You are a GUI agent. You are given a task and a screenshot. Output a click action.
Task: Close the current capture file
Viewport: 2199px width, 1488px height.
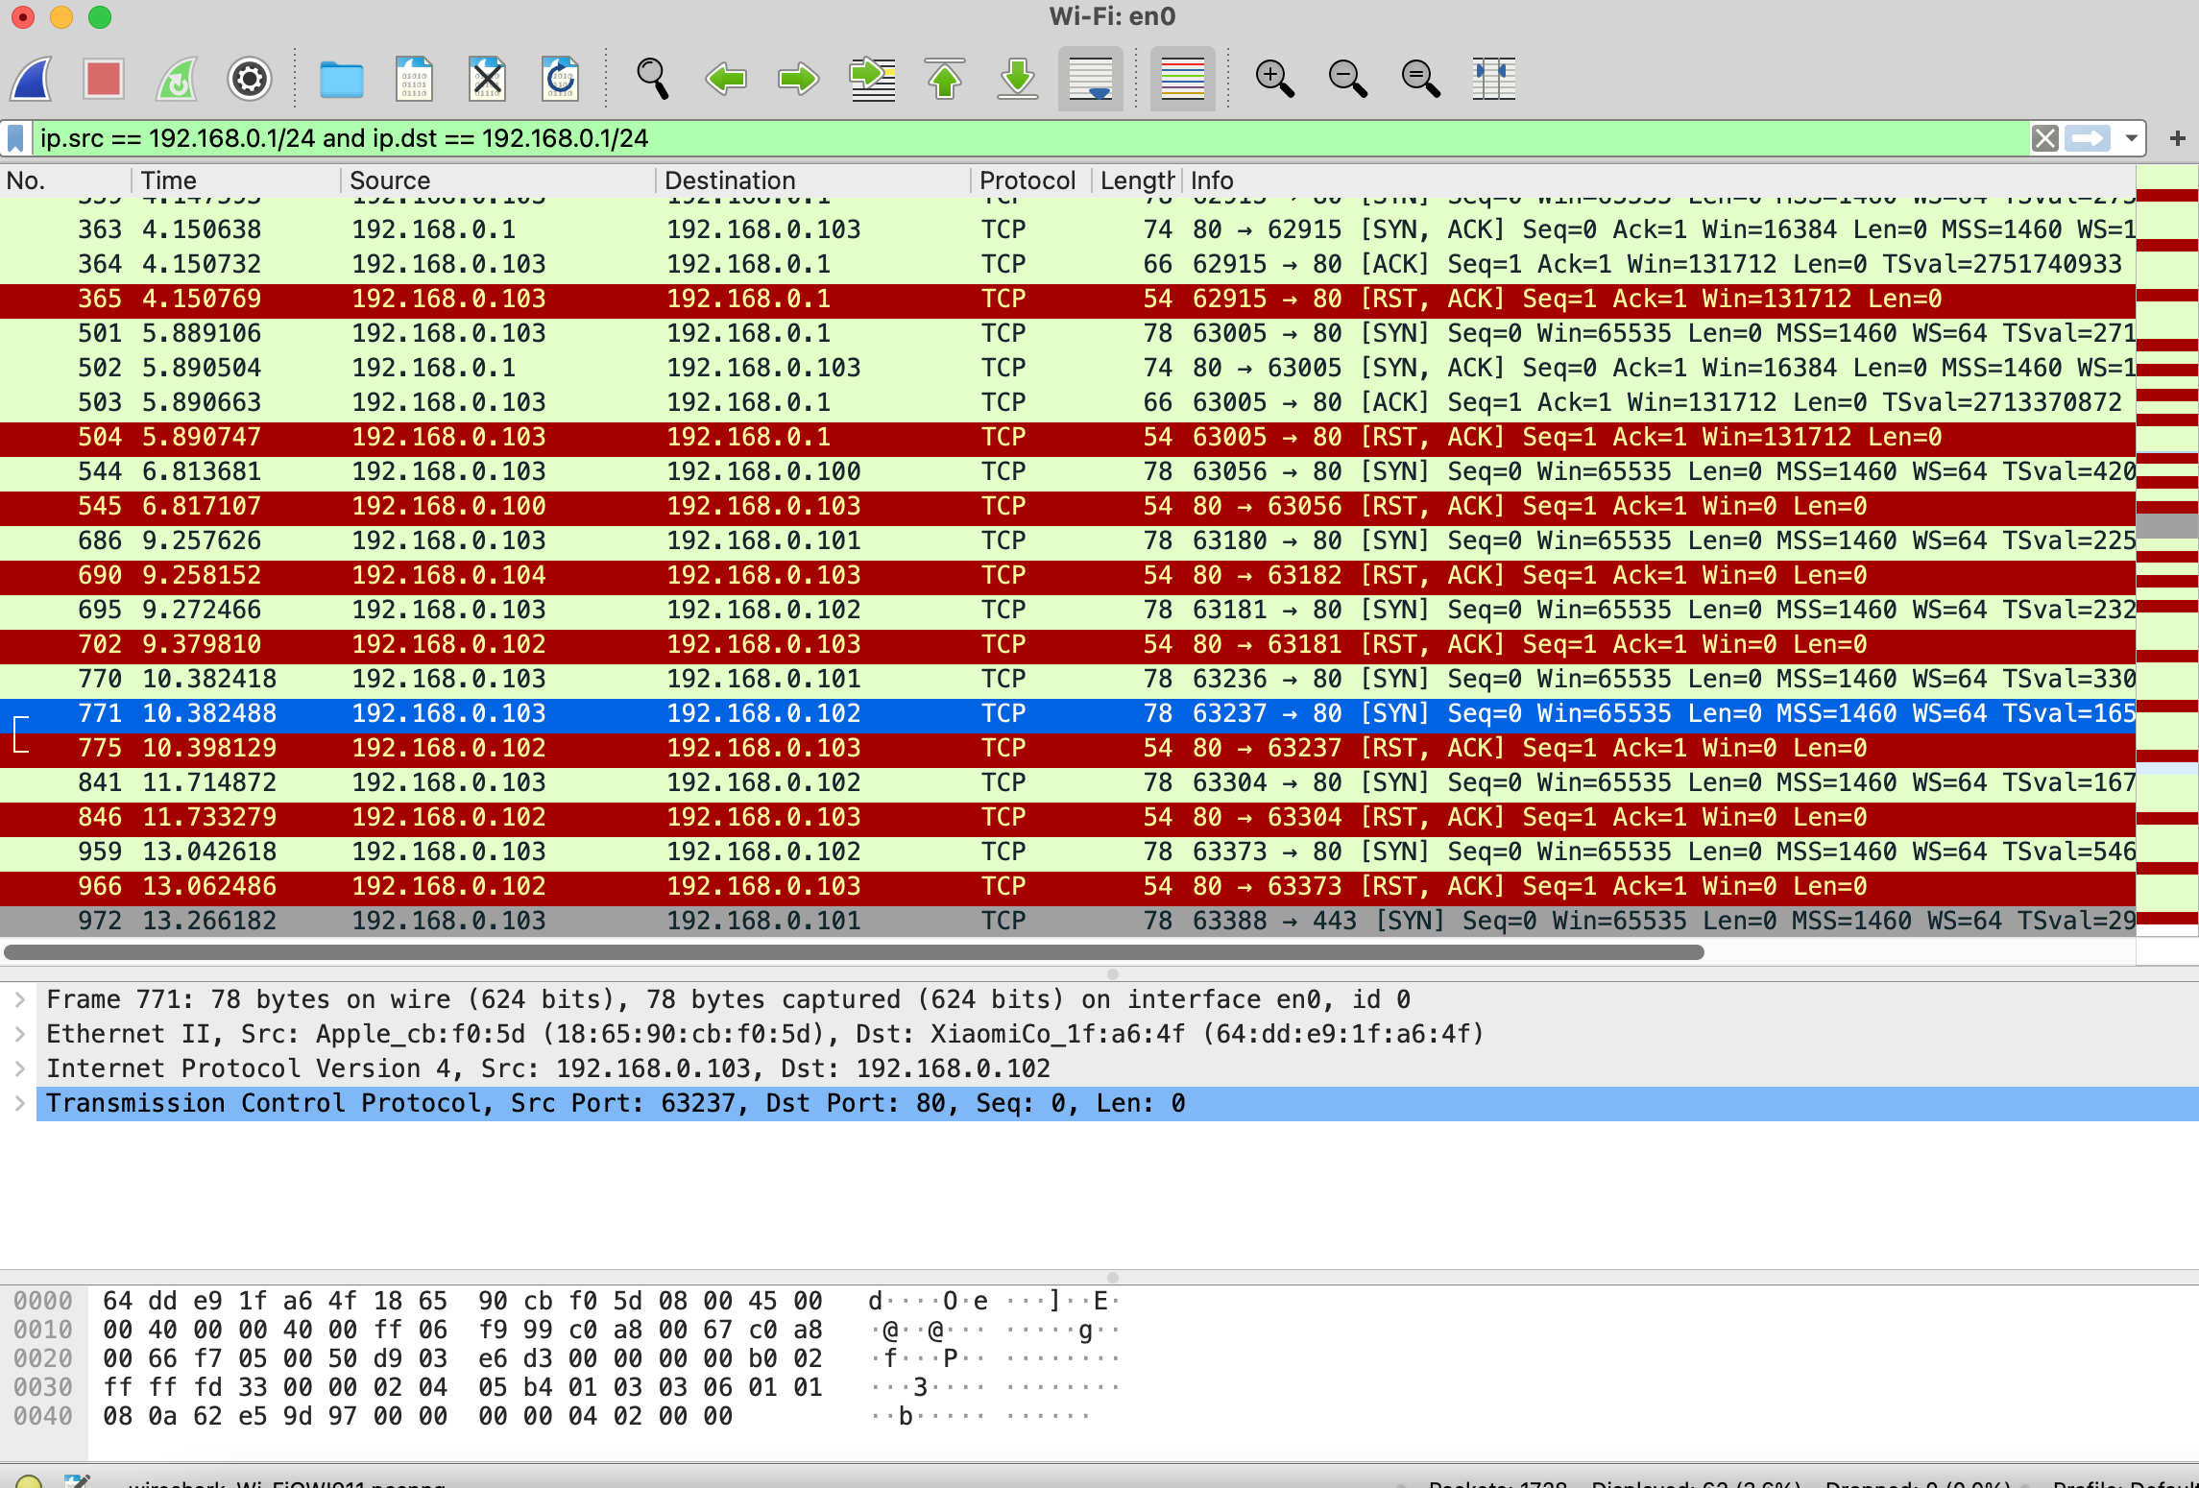(x=488, y=79)
